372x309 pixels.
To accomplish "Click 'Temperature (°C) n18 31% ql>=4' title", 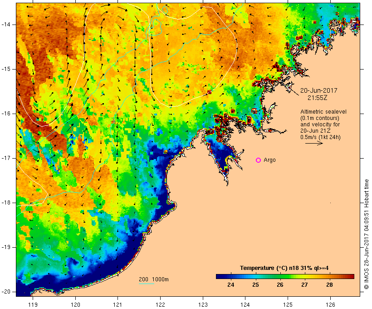I will (284, 268).
